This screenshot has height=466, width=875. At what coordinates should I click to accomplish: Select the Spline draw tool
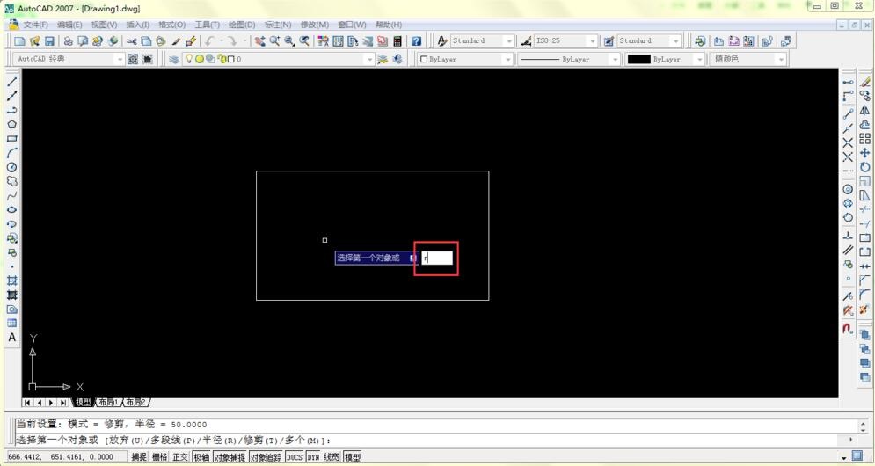click(x=11, y=195)
